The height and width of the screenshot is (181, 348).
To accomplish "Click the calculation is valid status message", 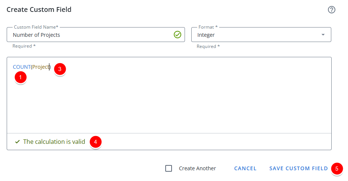I will click(54, 142).
